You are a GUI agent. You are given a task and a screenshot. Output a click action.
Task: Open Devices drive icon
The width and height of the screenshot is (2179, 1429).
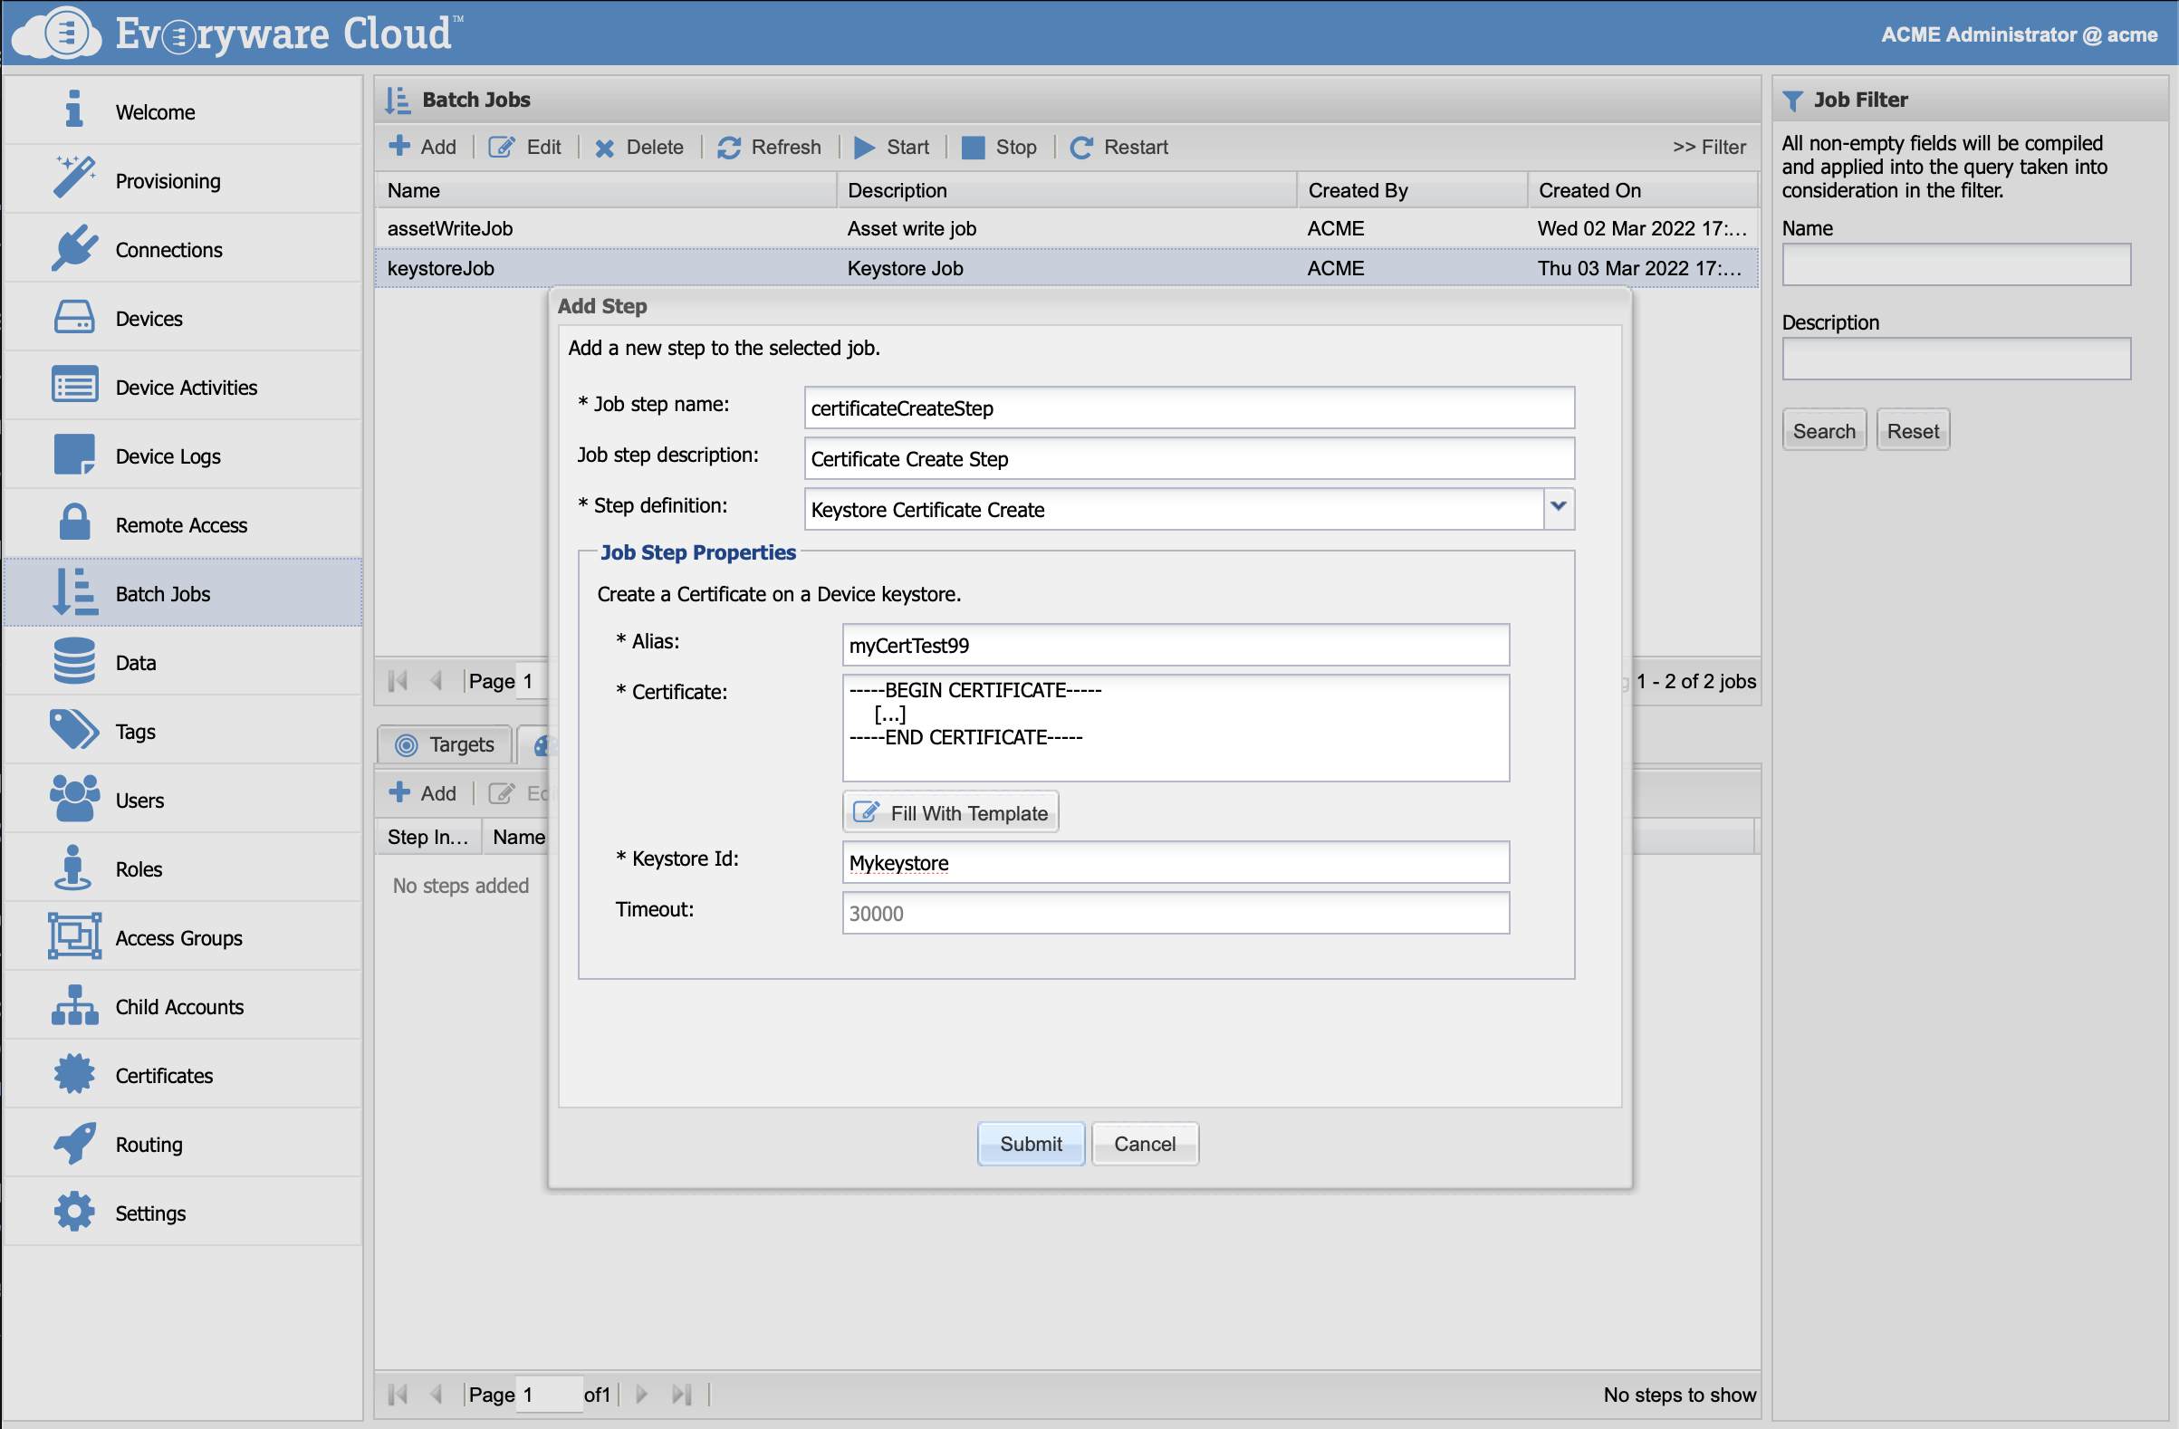point(74,317)
